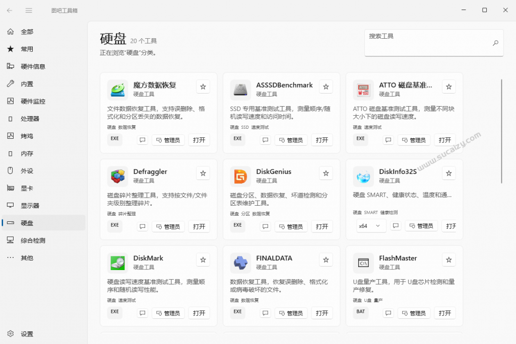Click the DiskGenius orange icon

(x=240, y=177)
